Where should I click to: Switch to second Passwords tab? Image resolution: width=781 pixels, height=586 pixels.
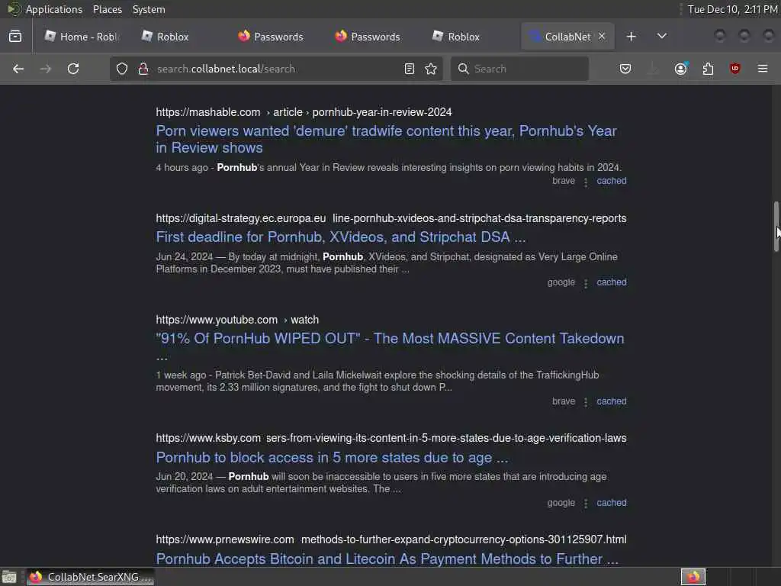368,37
